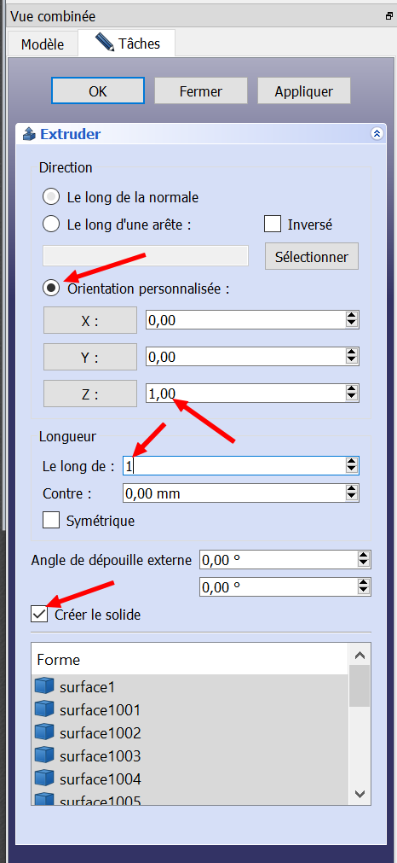397x863 pixels.
Task: Click the blue cube icon beside surface1001
Action: point(44,708)
